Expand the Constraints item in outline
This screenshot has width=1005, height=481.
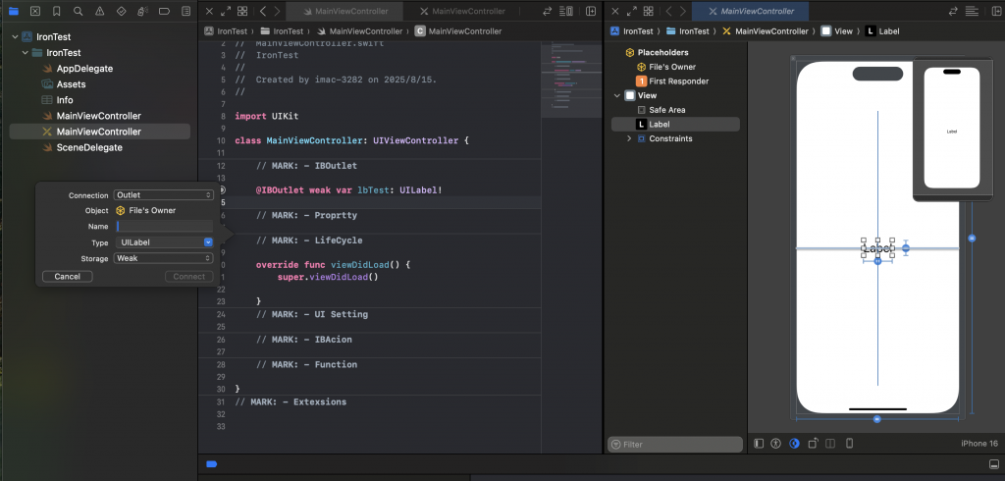click(629, 138)
